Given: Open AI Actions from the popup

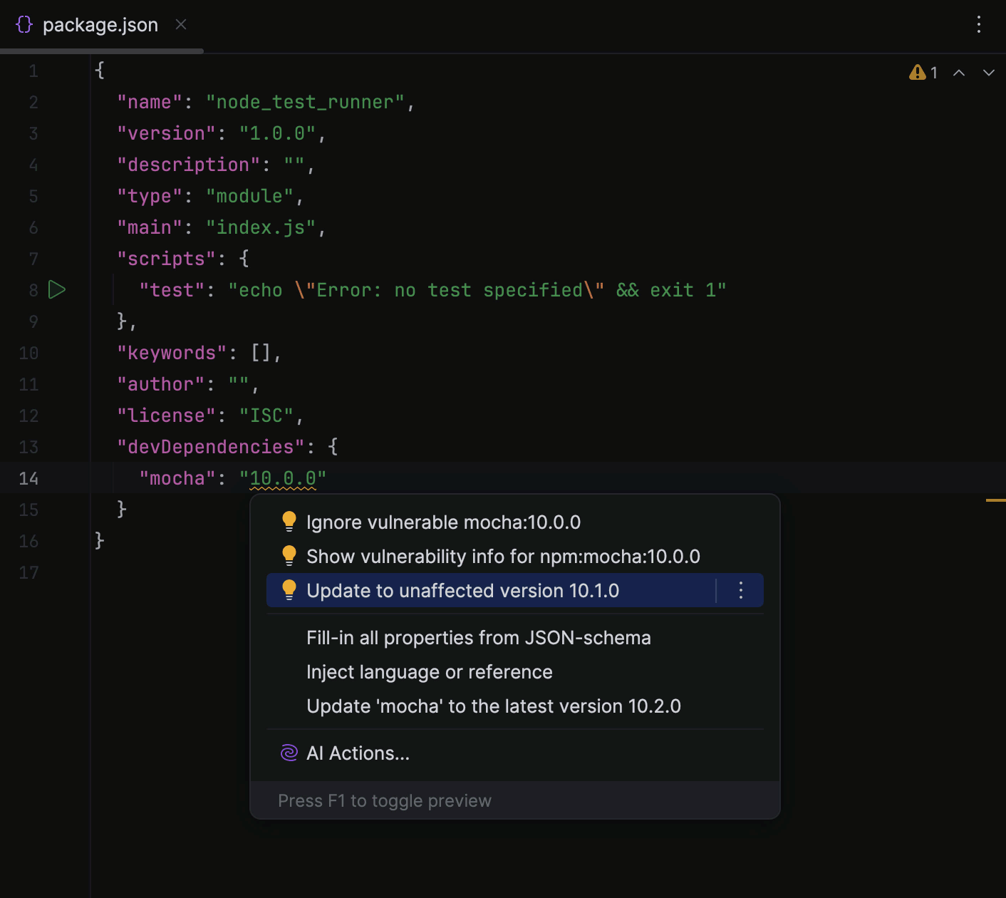Looking at the screenshot, I should pyautogui.click(x=357, y=753).
